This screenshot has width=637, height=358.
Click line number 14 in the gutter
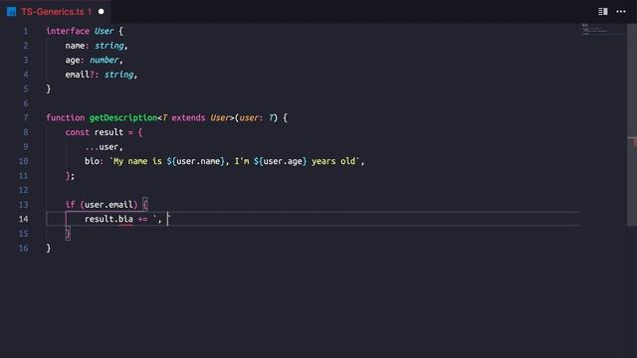[24, 219]
